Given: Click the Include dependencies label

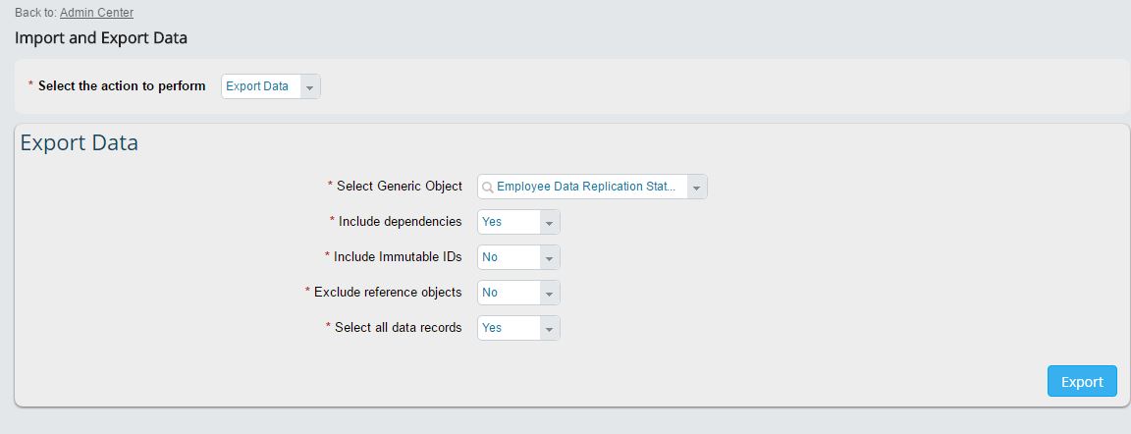Looking at the screenshot, I should click(x=401, y=221).
